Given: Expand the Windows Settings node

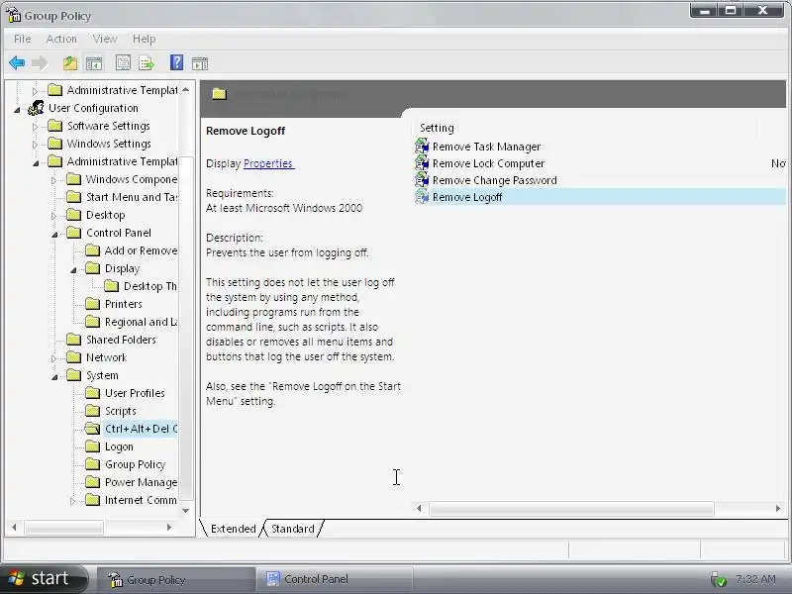Looking at the screenshot, I should (x=35, y=145).
